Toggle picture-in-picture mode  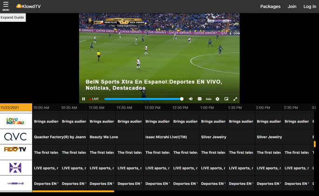click(x=226, y=99)
